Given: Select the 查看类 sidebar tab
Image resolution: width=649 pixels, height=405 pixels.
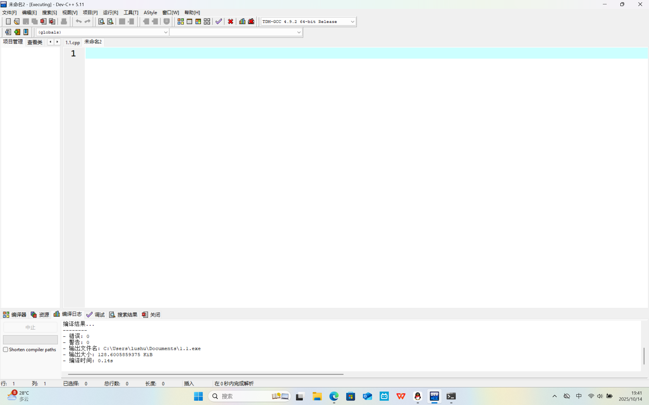Looking at the screenshot, I should (35, 42).
